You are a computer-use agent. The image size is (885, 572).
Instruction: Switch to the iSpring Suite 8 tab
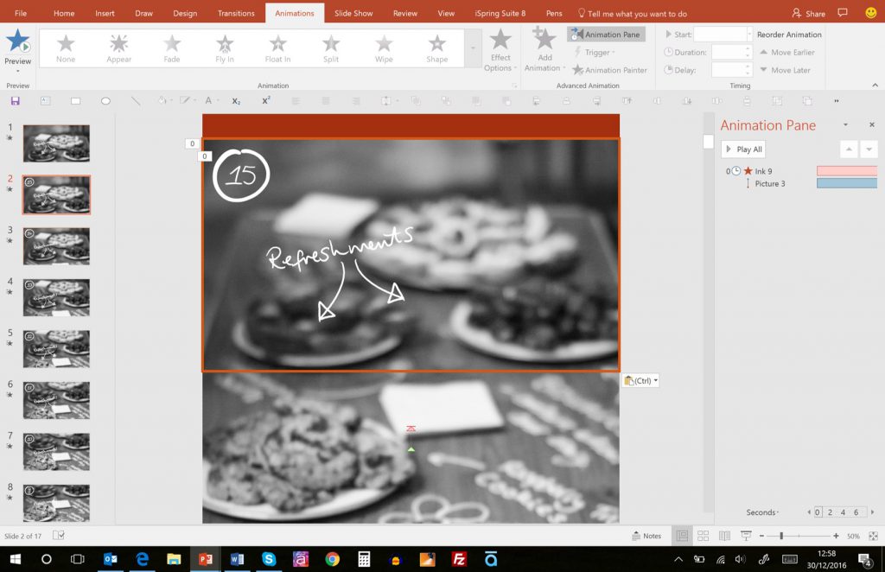[500, 14]
